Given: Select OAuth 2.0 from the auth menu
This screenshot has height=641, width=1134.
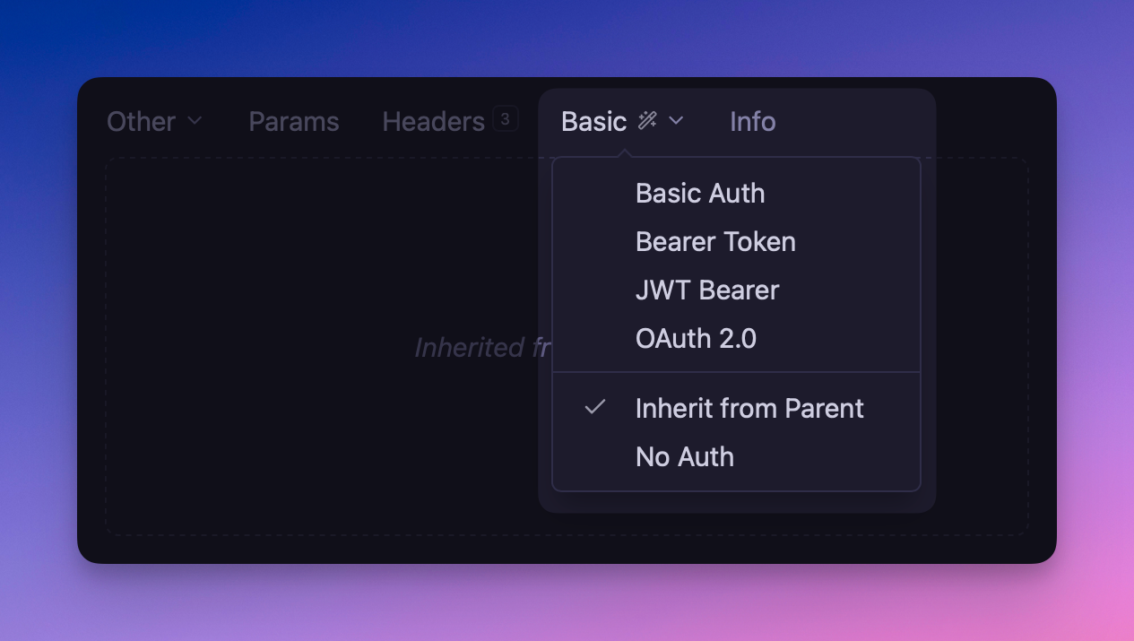Looking at the screenshot, I should click(x=696, y=338).
